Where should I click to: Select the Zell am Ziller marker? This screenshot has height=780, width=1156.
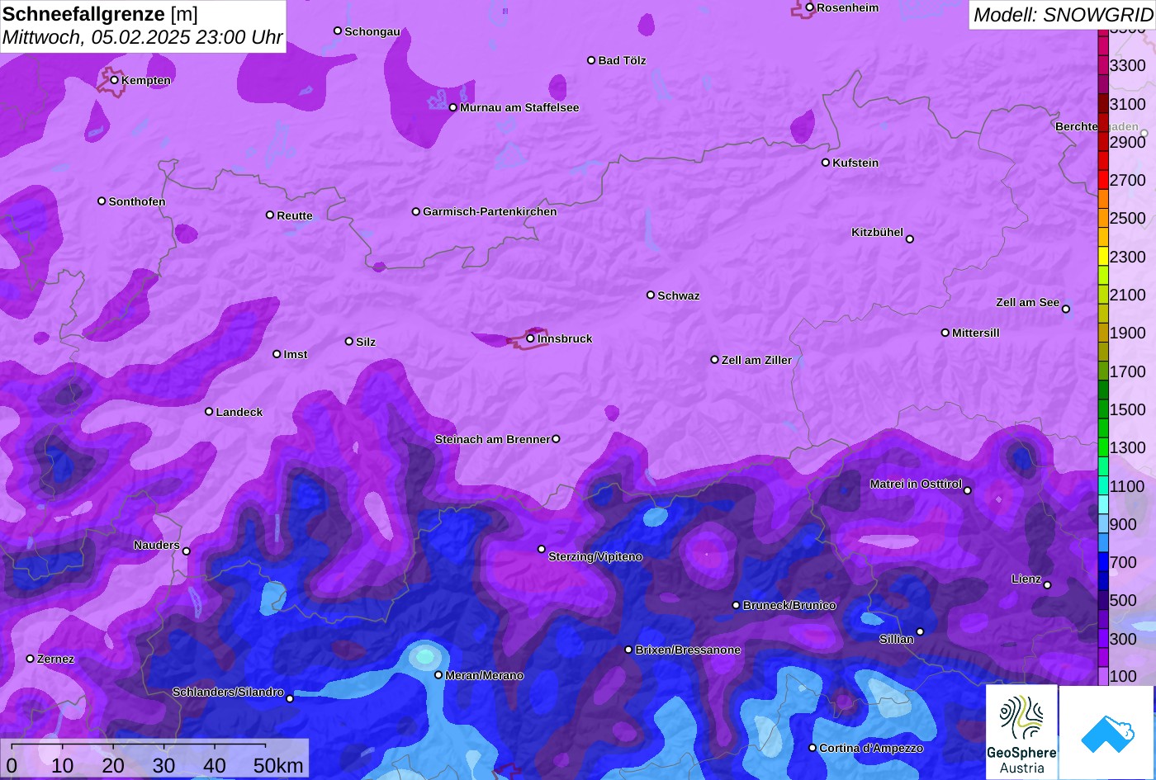pos(715,360)
